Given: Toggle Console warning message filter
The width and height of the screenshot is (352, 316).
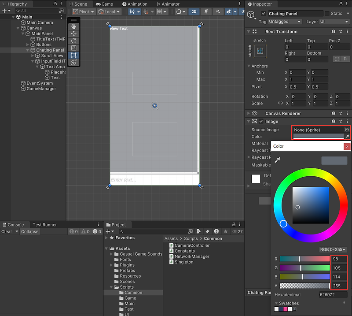Looking at the screenshot, I should pos(85,231).
